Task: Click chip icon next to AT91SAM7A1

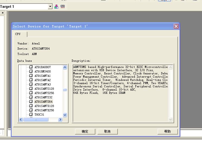Action: pyautogui.click(x=31, y=75)
